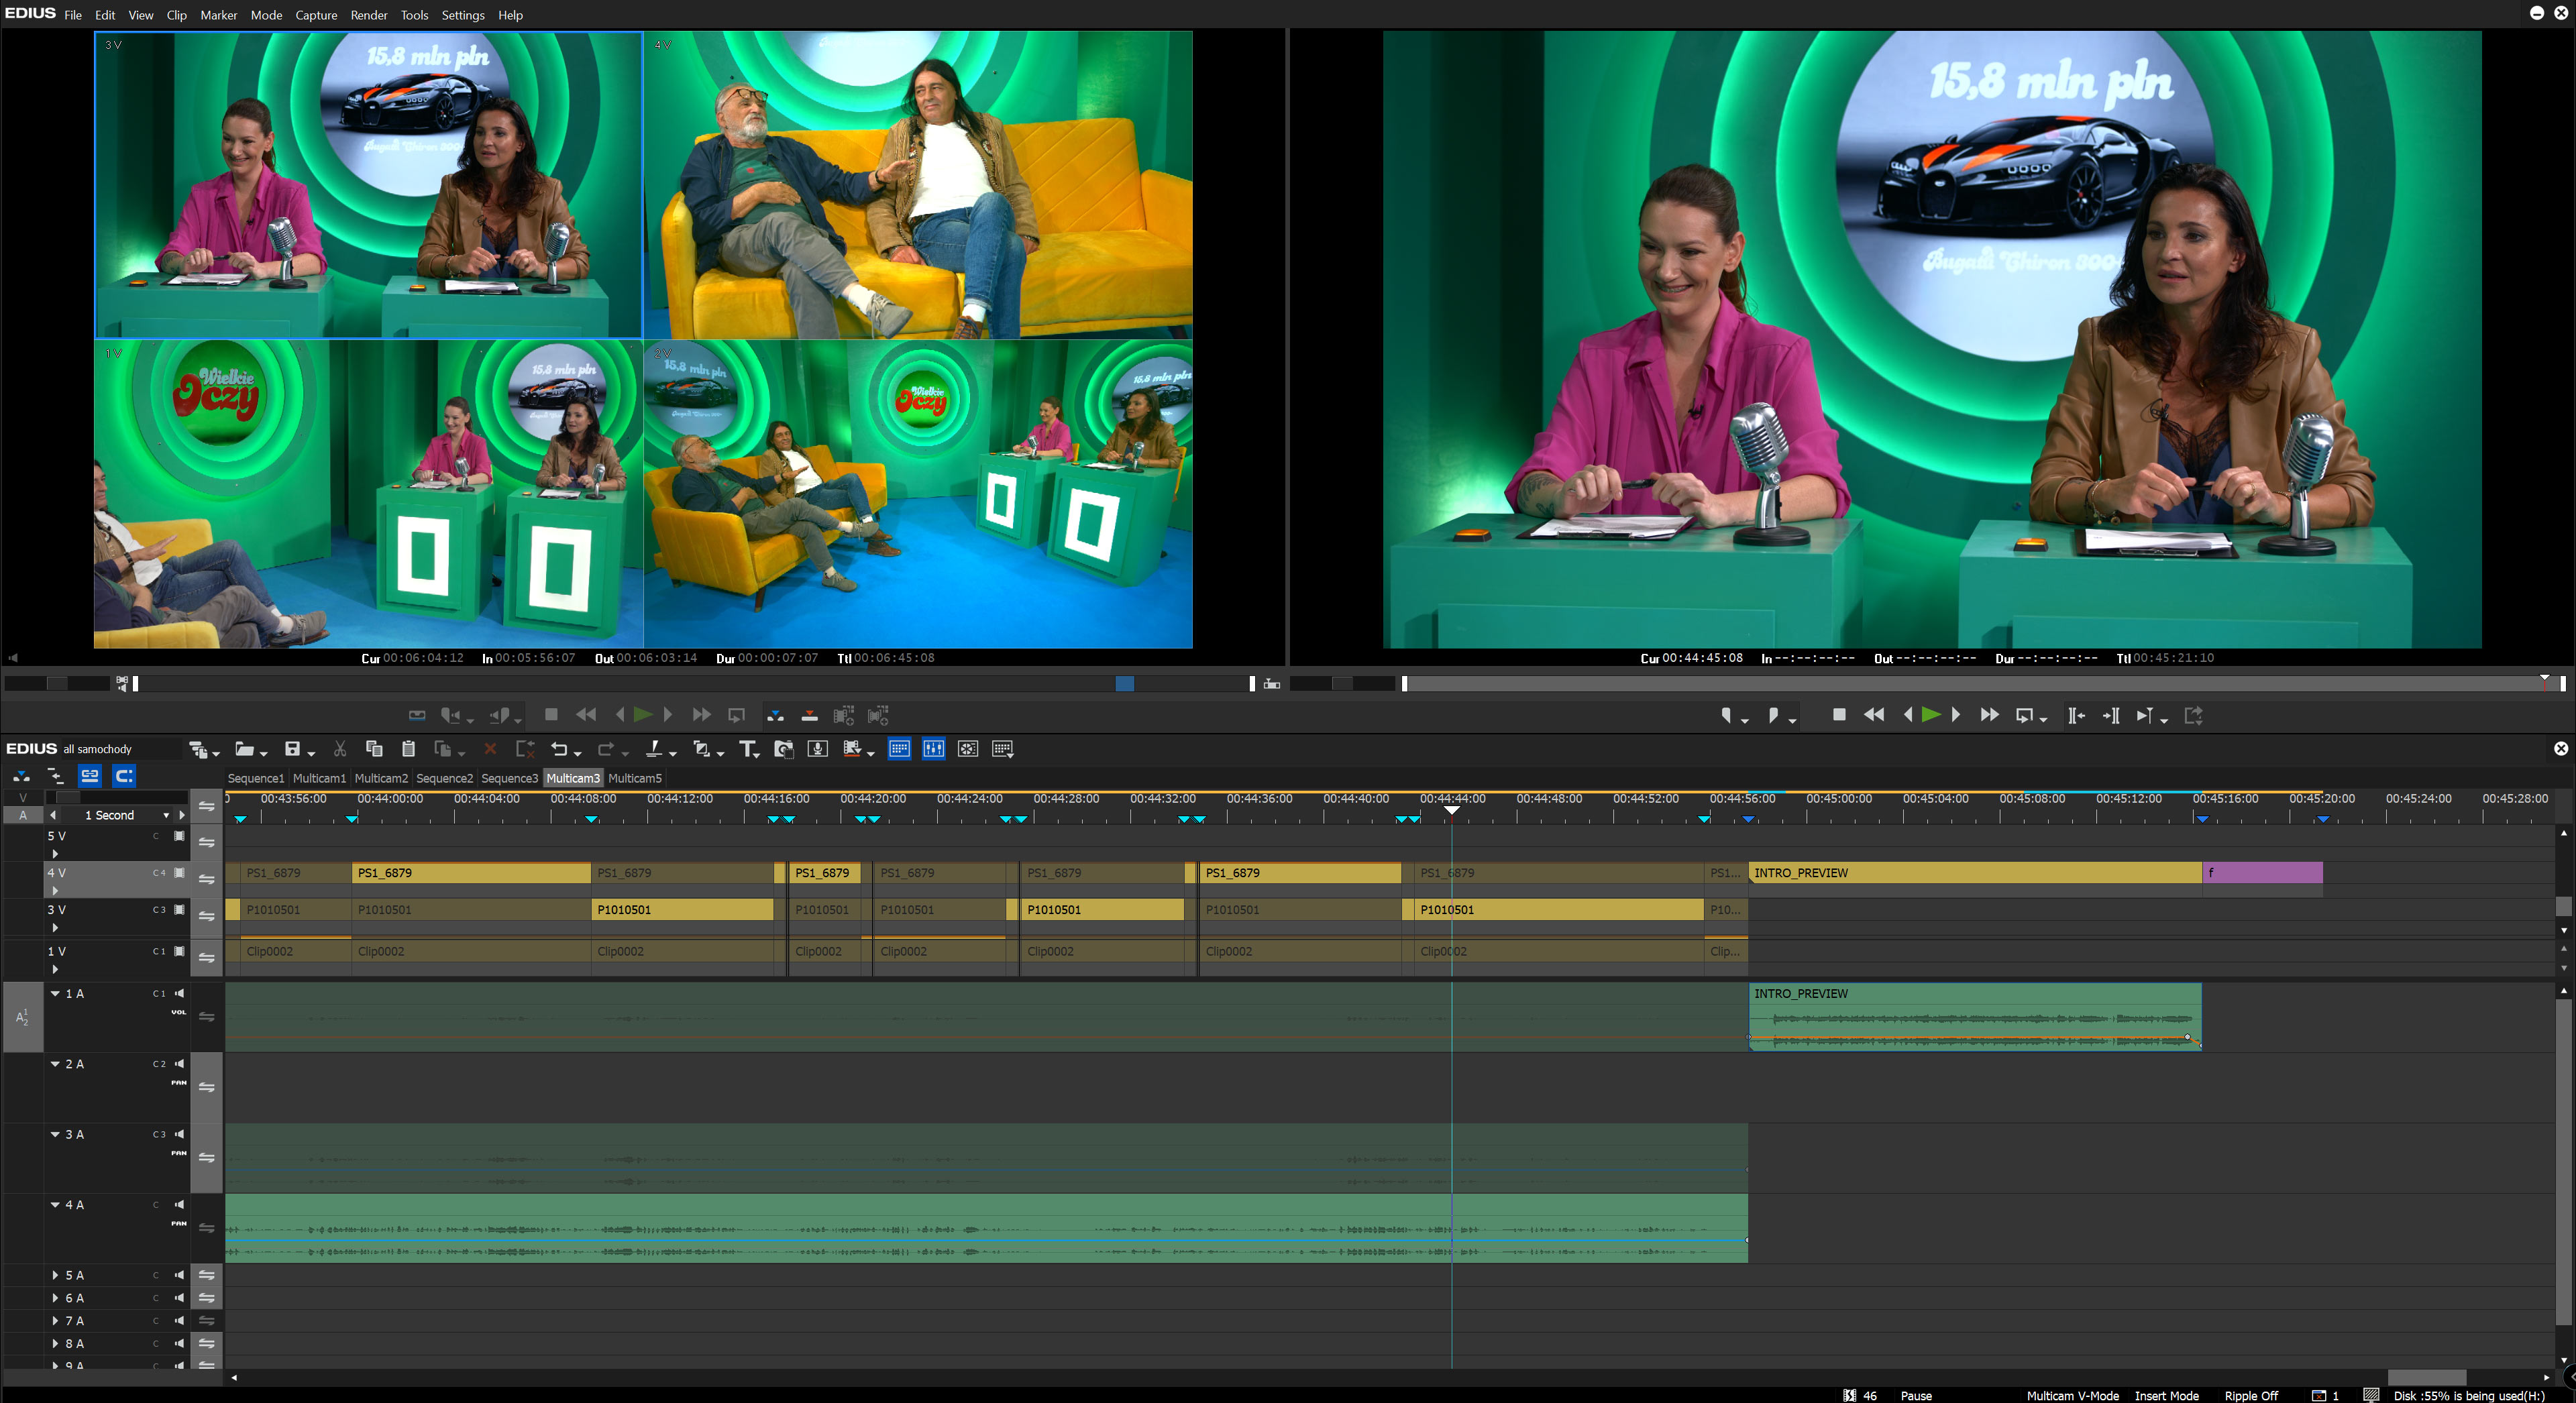Click the Voice Over microphone icon
2576x1403 pixels.
click(817, 749)
